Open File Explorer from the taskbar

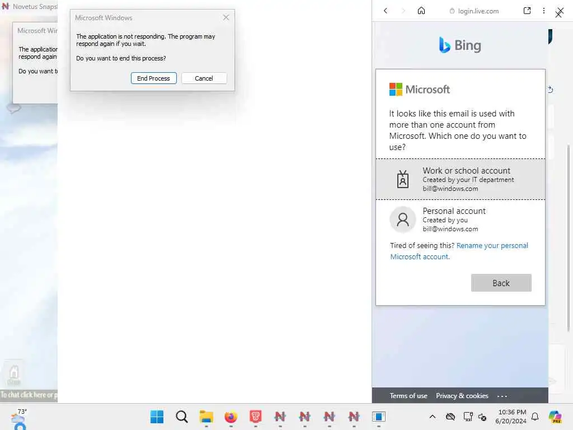(206, 417)
